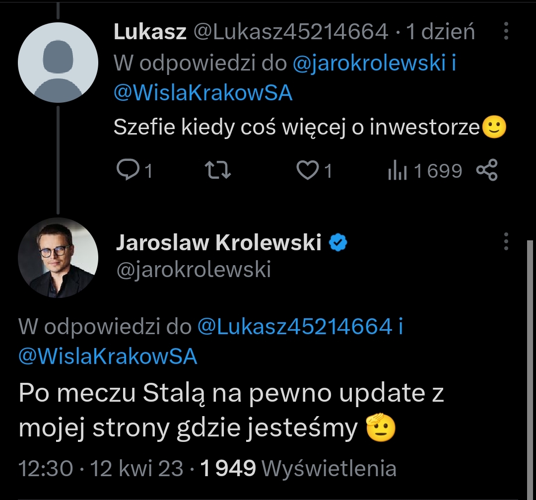Screen dimensions: 536x500
Task: Click the reply icon on Lukasz's tweet
Action: tap(127, 171)
